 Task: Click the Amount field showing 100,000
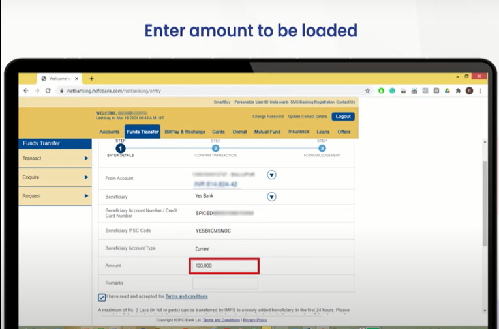(x=224, y=266)
